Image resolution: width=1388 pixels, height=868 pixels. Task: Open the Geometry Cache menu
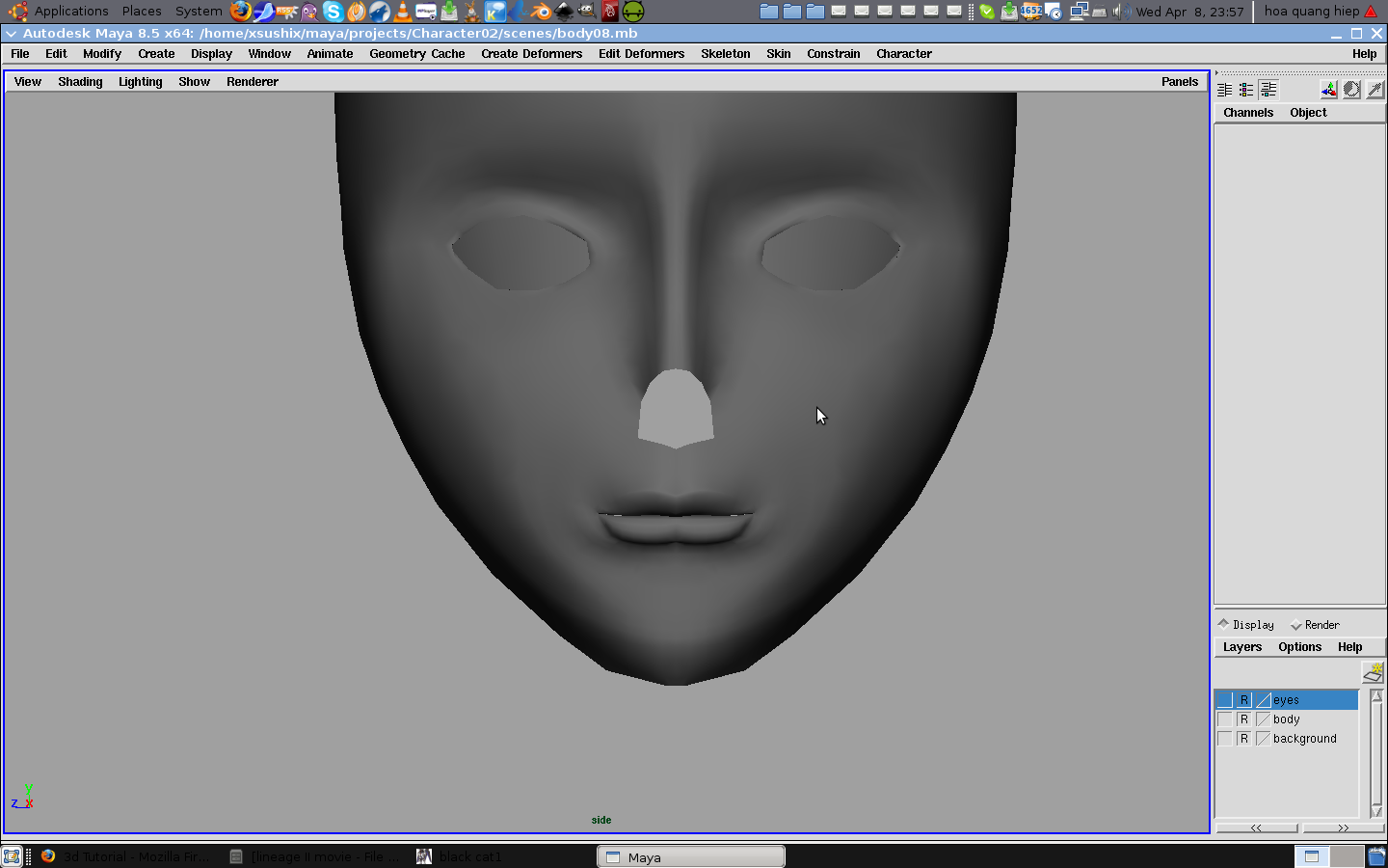point(417,54)
